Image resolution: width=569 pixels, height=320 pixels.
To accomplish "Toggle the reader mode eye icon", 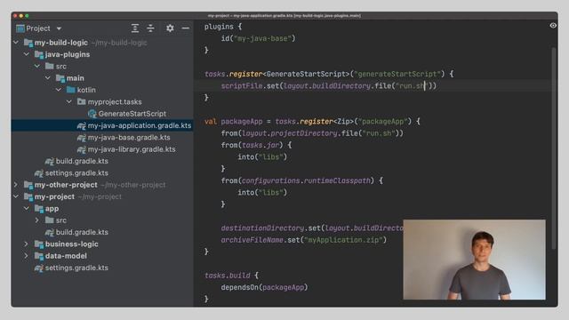I will [553, 26].
